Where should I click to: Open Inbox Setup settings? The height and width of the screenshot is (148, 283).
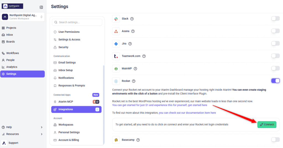click(x=65, y=70)
